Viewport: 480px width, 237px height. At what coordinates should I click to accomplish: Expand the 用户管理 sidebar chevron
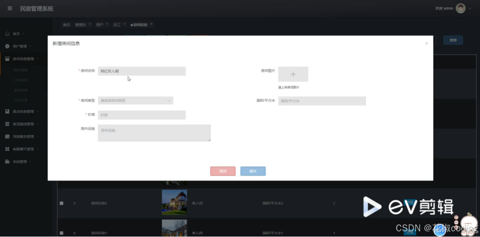[30, 46]
